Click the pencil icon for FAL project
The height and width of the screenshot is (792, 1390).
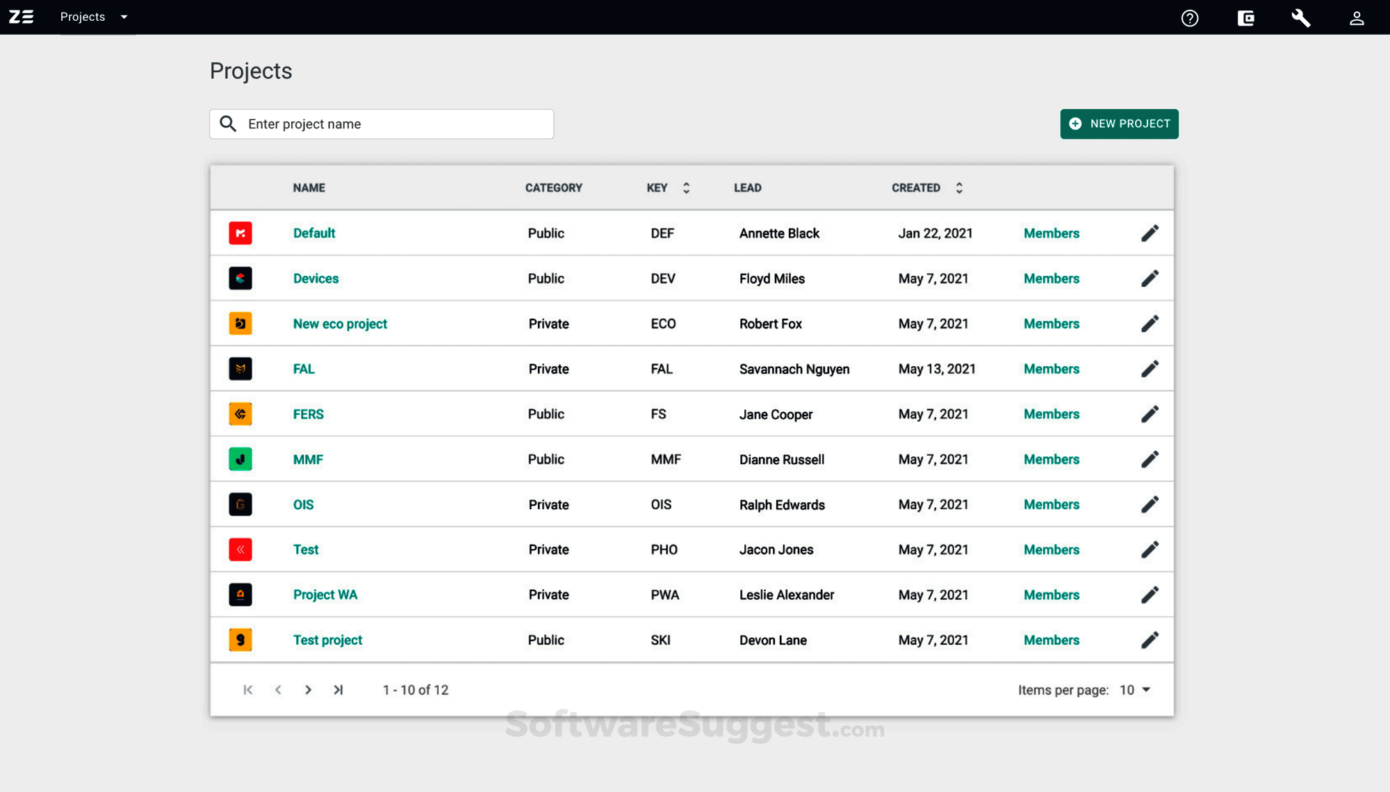[1150, 369]
